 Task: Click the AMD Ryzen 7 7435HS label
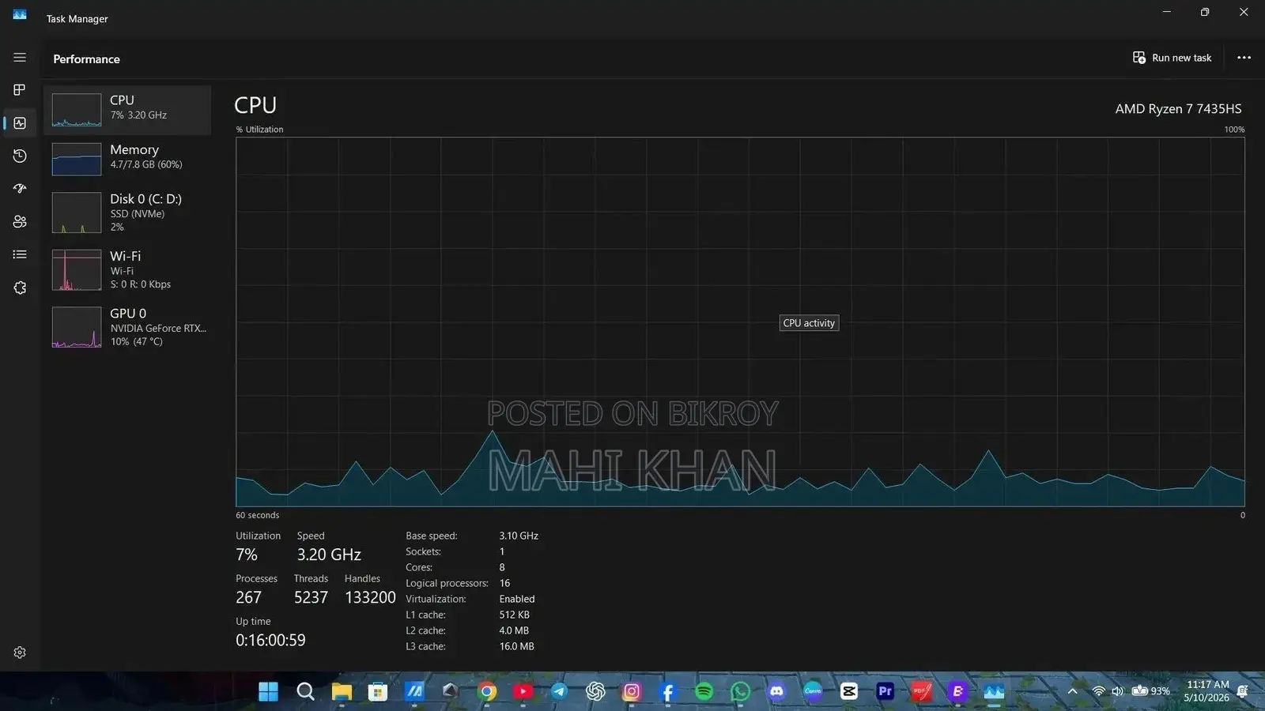(x=1178, y=109)
